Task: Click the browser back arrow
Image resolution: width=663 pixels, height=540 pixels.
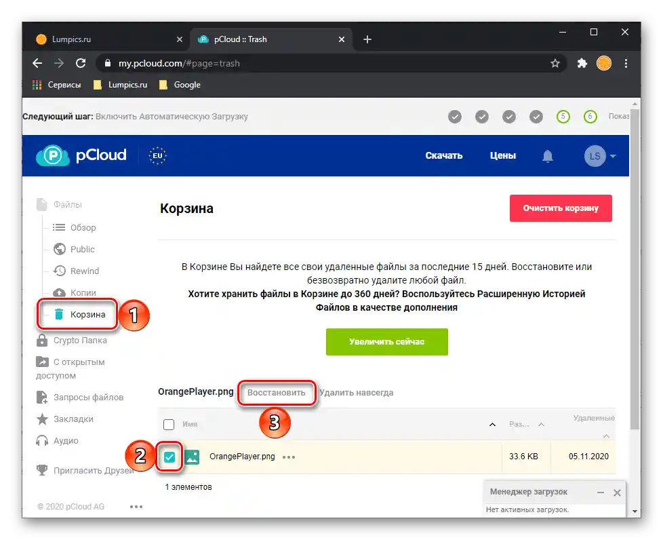Action: [37, 63]
